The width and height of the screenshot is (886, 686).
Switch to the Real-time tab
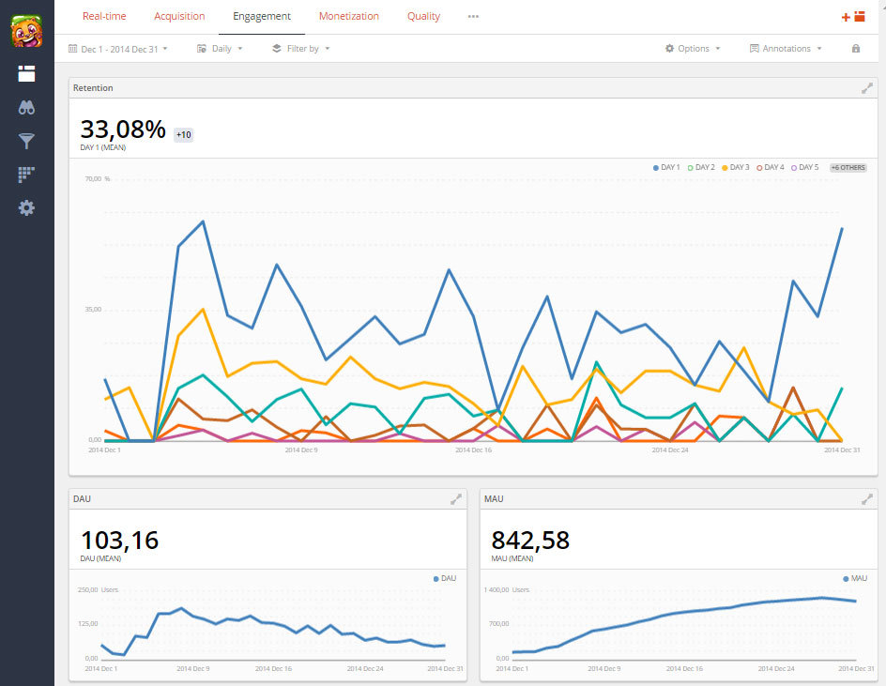tap(104, 16)
